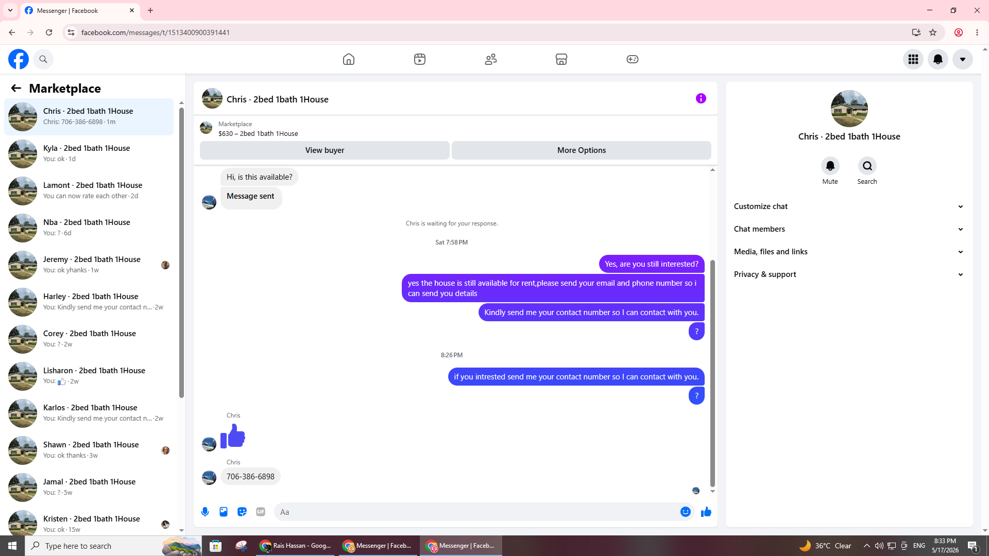Click the Facebook logo
Screen dimensions: 989x556
[19, 59]
